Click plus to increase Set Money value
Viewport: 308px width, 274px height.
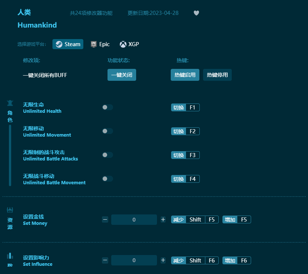tap(163, 219)
